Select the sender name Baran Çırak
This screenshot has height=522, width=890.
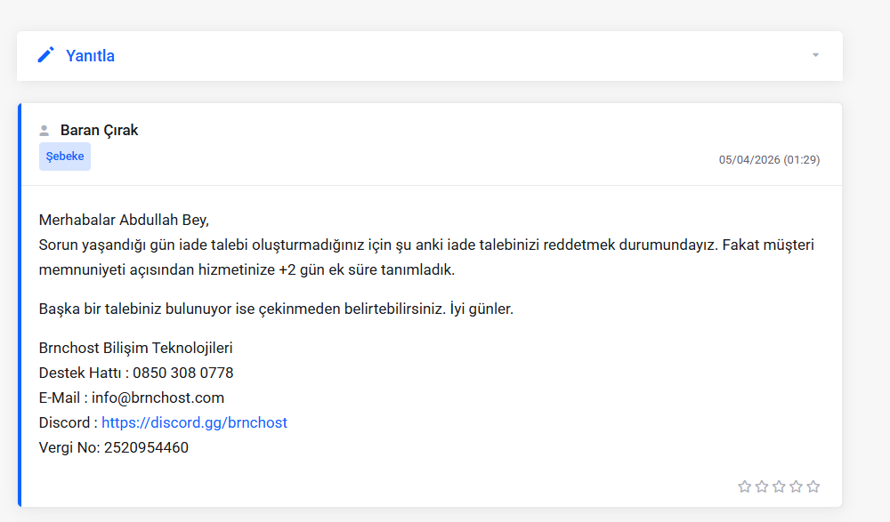(x=100, y=130)
